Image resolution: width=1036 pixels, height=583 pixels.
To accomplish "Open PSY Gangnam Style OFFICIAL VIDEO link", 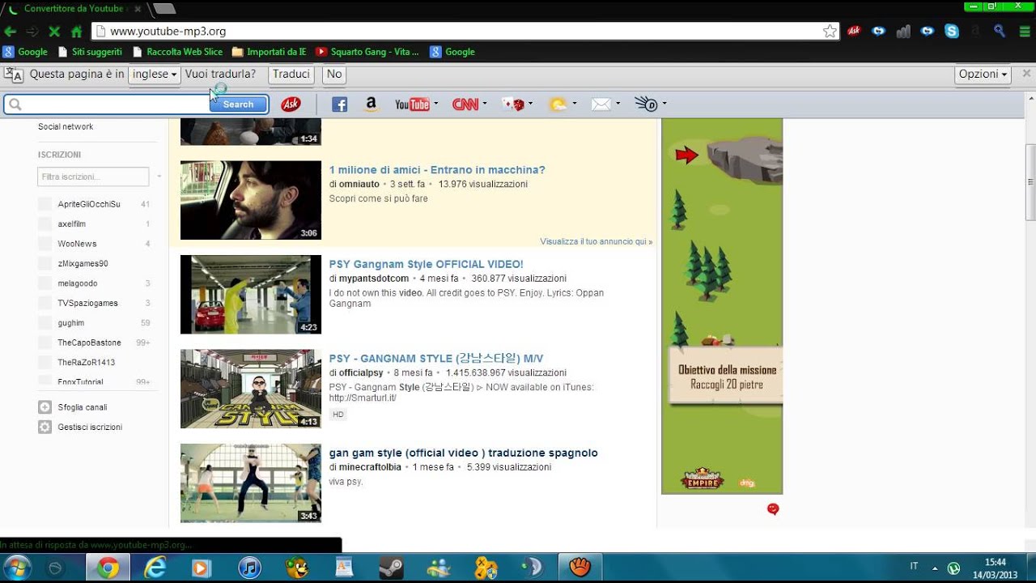I will [426, 264].
